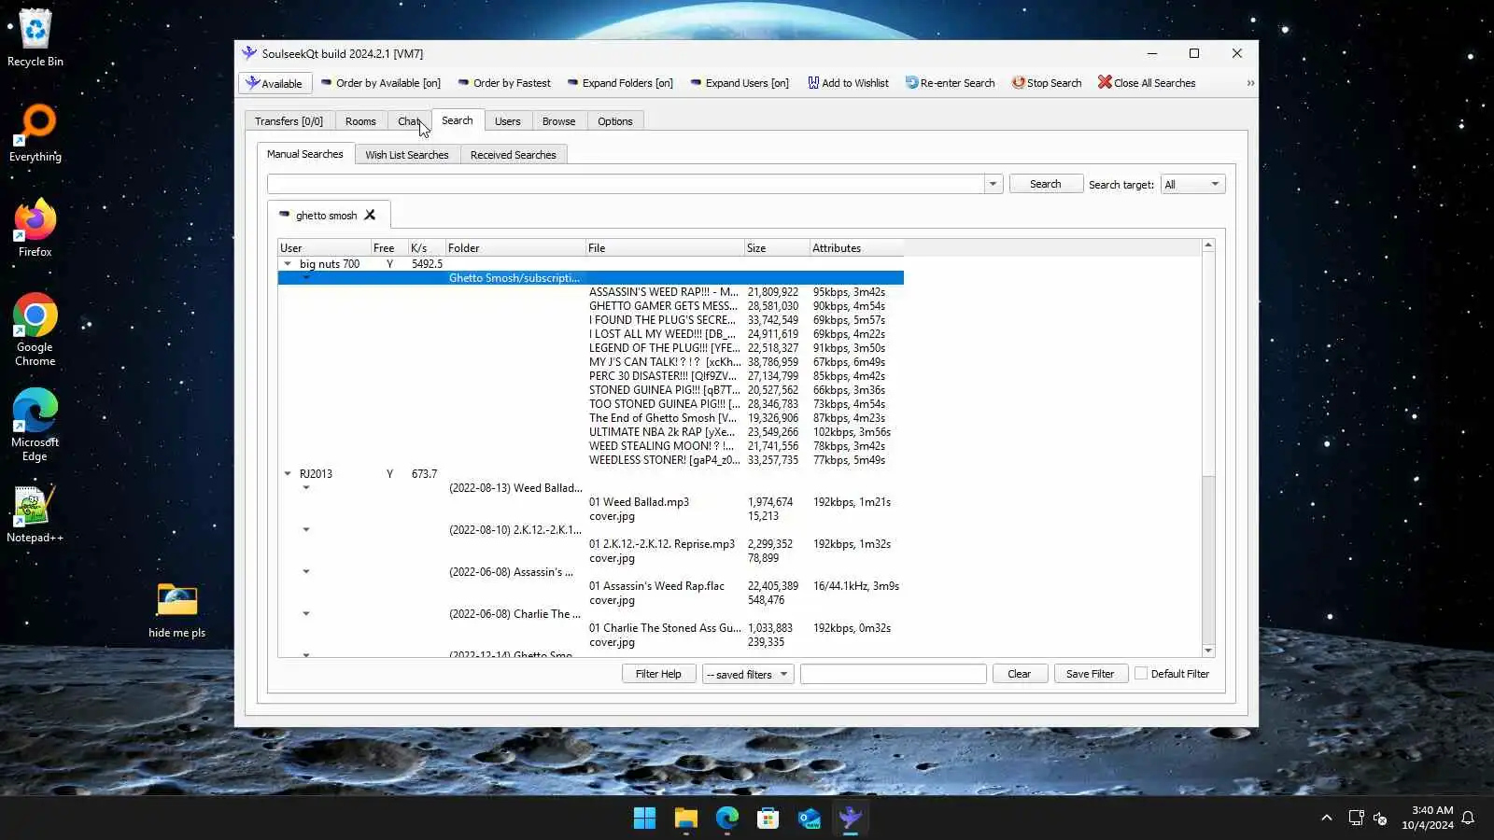Show hidden system tray icons

coord(1326,818)
